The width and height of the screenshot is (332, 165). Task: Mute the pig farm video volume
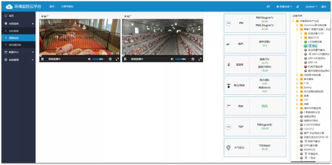(x=89, y=59)
